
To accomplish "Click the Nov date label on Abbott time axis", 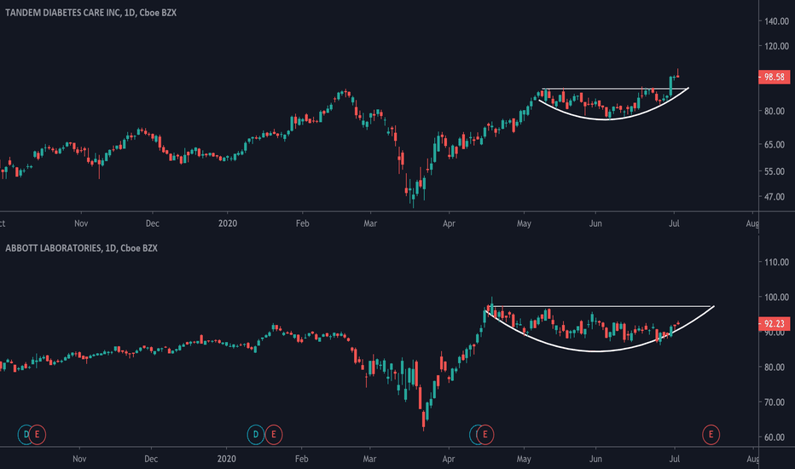I will tap(79, 459).
